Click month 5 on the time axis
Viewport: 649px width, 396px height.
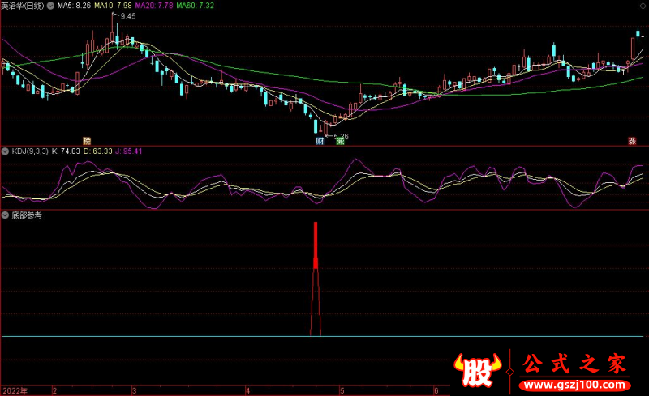(342, 390)
